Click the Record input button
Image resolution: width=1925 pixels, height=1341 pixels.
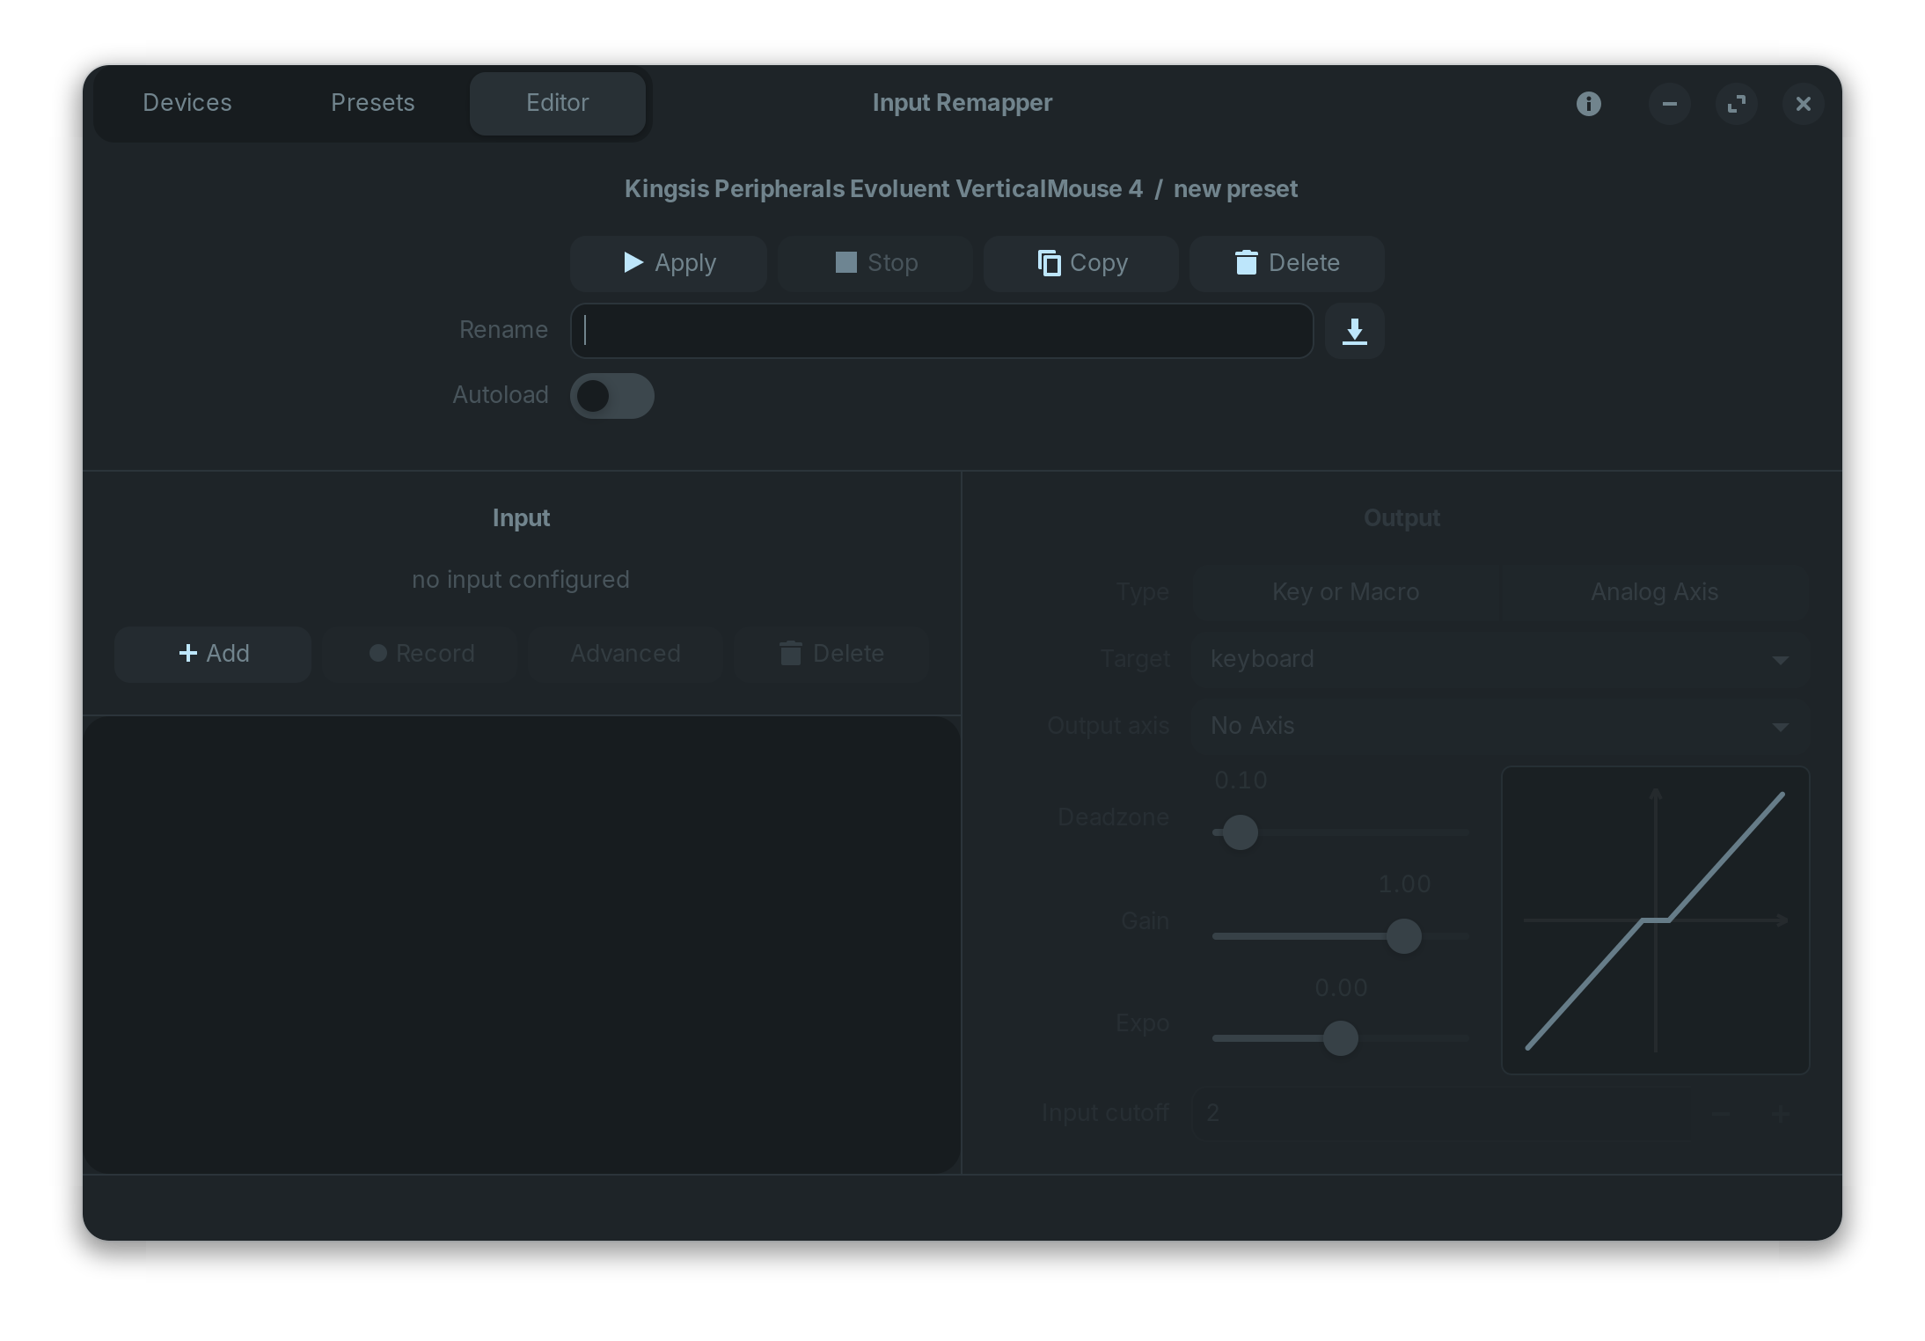[421, 654]
